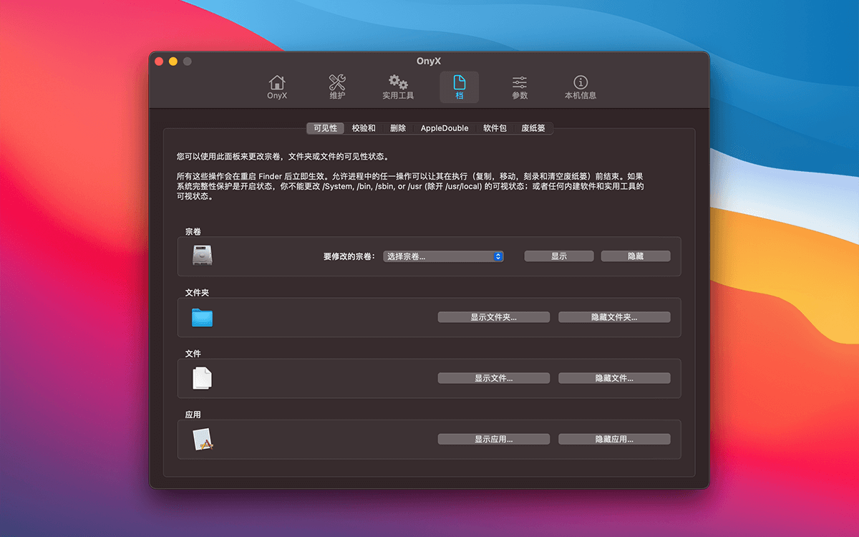Click the 隐藏应用... button
Screen dimensions: 859x537
614,439
